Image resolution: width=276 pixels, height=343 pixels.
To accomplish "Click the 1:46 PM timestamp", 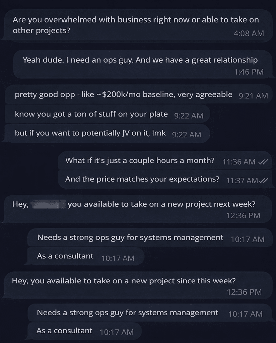I will (249, 72).
